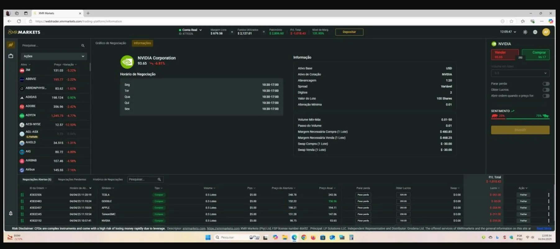Viewport: 560px width, 249px height.
Task: Open language selection globe icon
Action: click(535, 32)
